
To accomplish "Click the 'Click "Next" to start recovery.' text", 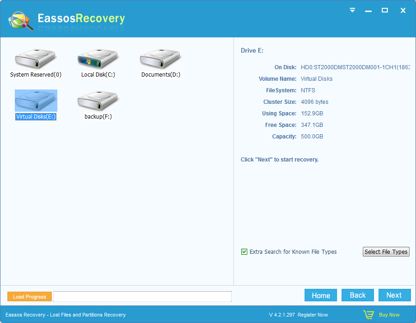I will pyautogui.click(x=280, y=160).
